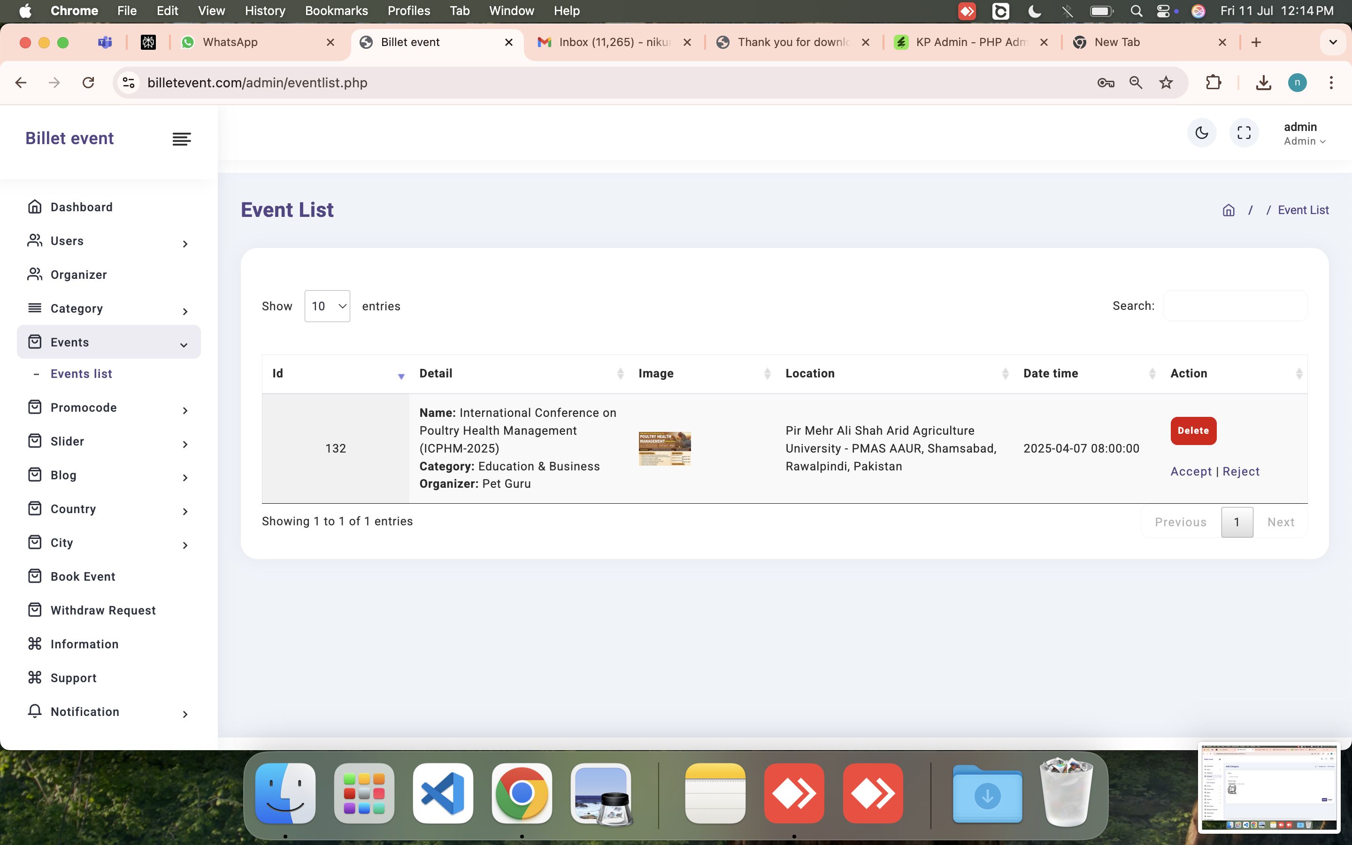Open the Chrome downloads icon
Screen dimensions: 1352x845
point(1263,83)
